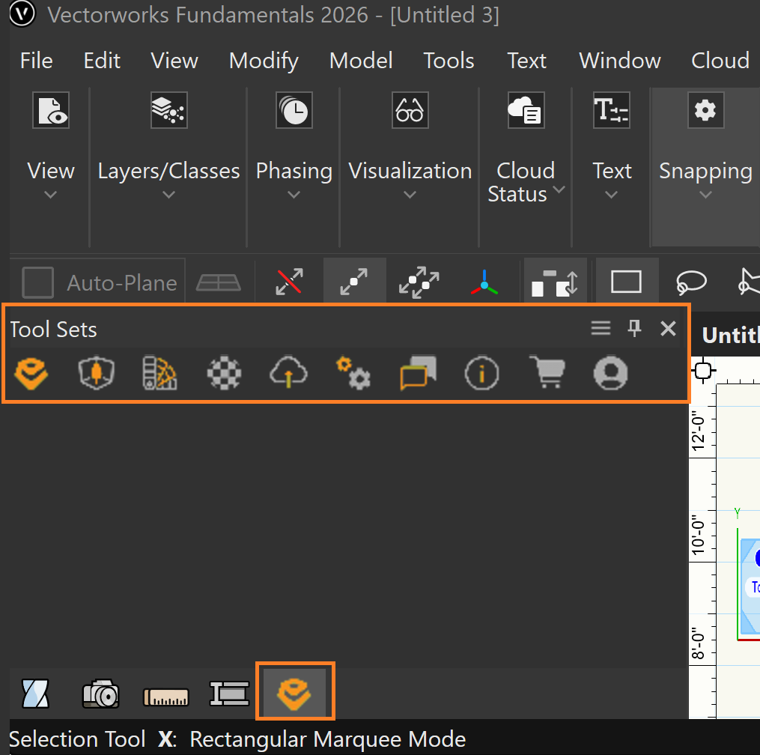Click the Cloud Status cloud icon
This screenshot has width=760, height=755.
pos(526,110)
